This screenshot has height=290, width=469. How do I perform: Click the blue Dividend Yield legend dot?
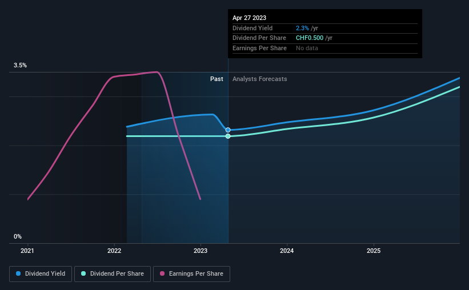pyautogui.click(x=18, y=273)
